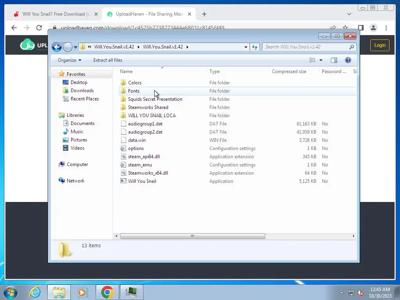
Task: Select Steamworks_x64.dll file icon
Action: (x=123, y=173)
